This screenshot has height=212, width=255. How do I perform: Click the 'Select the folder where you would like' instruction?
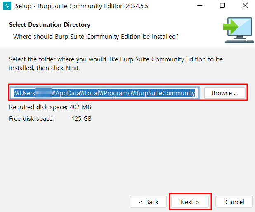tap(116, 64)
